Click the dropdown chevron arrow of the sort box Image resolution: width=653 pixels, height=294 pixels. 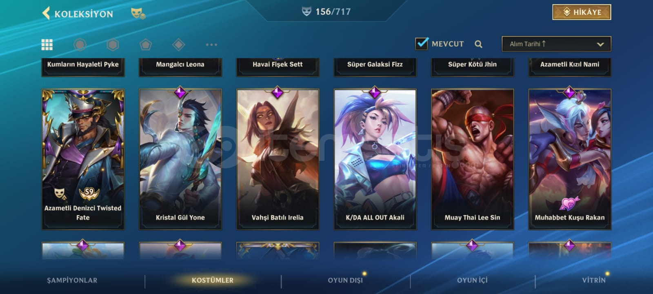pyautogui.click(x=600, y=44)
